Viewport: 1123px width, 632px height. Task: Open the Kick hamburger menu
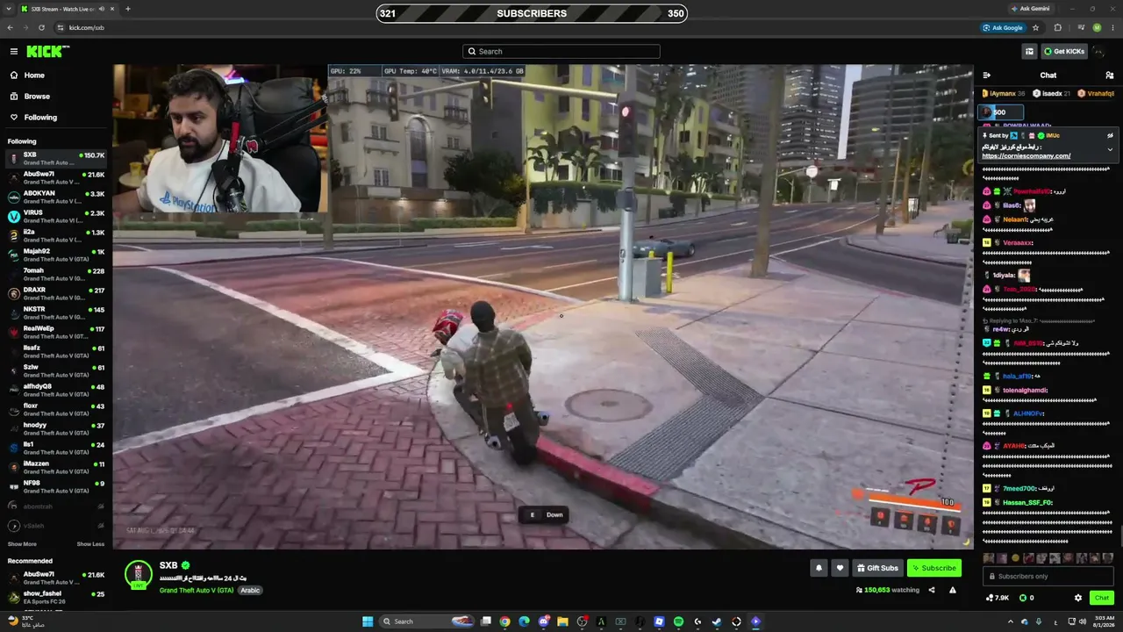coord(14,51)
